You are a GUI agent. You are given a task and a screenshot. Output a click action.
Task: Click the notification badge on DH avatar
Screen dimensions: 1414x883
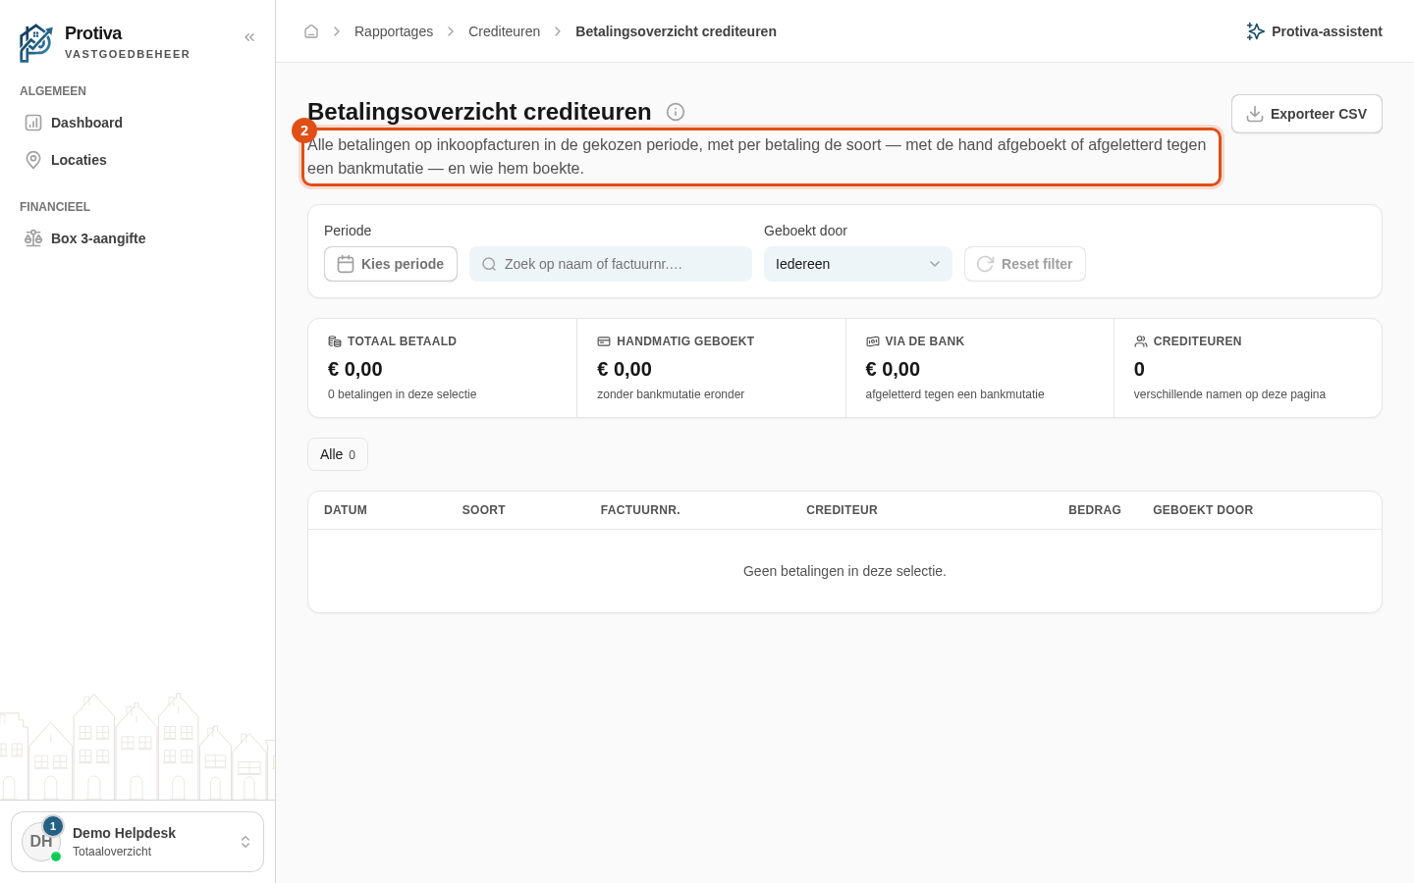[53, 826]
